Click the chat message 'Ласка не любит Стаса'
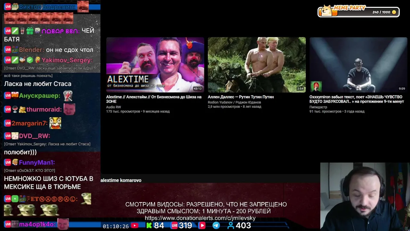 tap(38, 84)
